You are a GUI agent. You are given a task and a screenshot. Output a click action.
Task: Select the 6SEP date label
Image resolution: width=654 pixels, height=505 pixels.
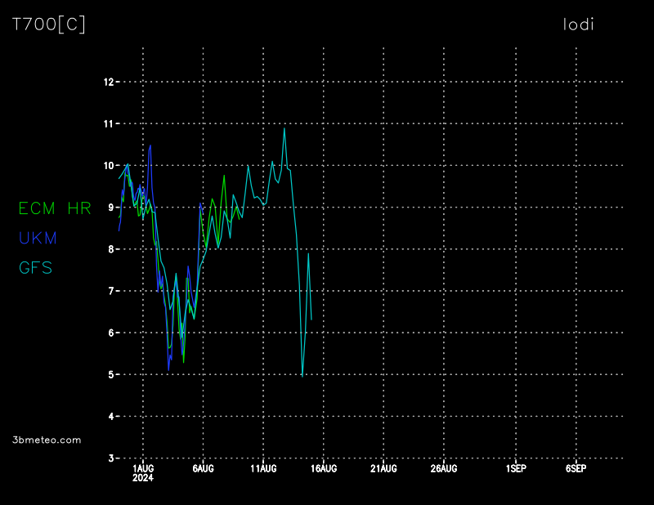pyautogui.click(x=576, y=468)
